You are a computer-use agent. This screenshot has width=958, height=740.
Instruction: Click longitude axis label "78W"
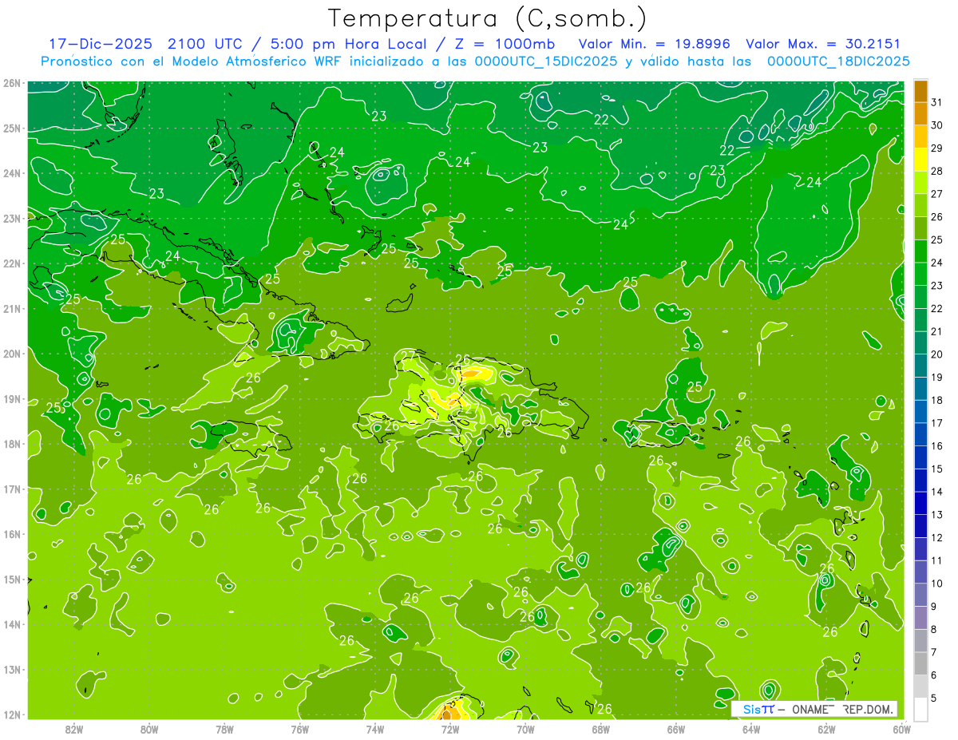[x=224, y=729]
